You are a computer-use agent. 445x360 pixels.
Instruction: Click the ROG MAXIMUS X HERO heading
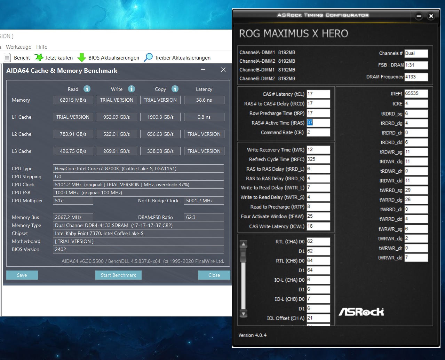[x=294, y=33]
